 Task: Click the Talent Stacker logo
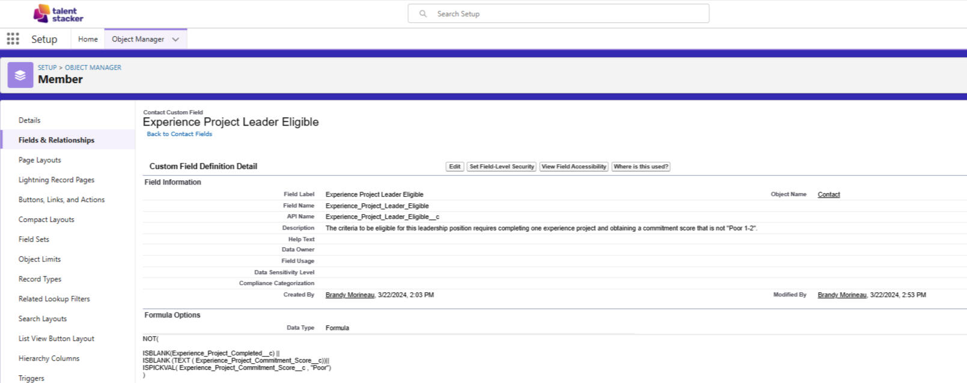pos(58,14)
